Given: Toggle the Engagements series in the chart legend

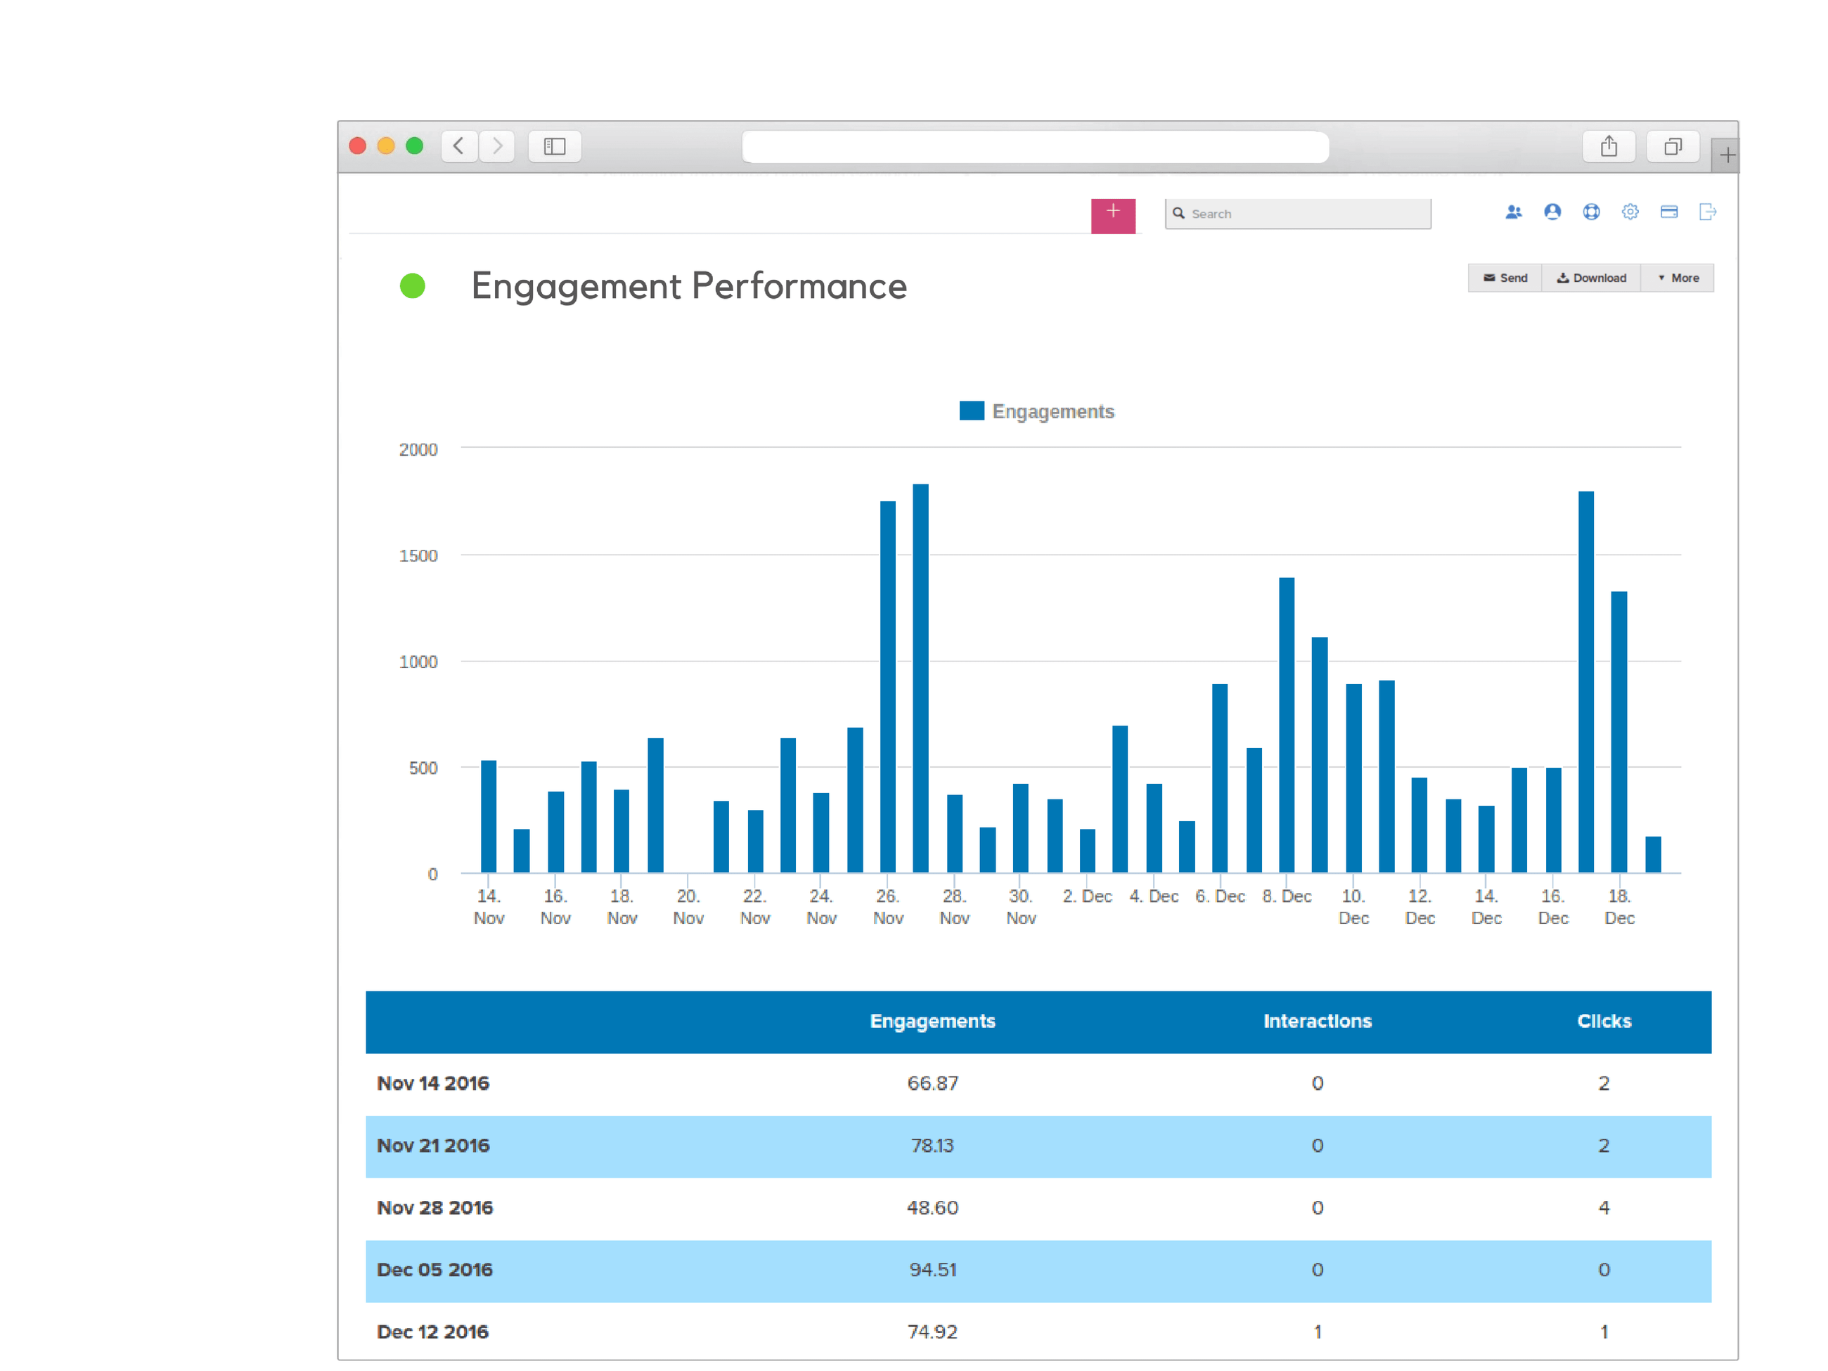Looking at the screenshot, I should click(1037, 411).
